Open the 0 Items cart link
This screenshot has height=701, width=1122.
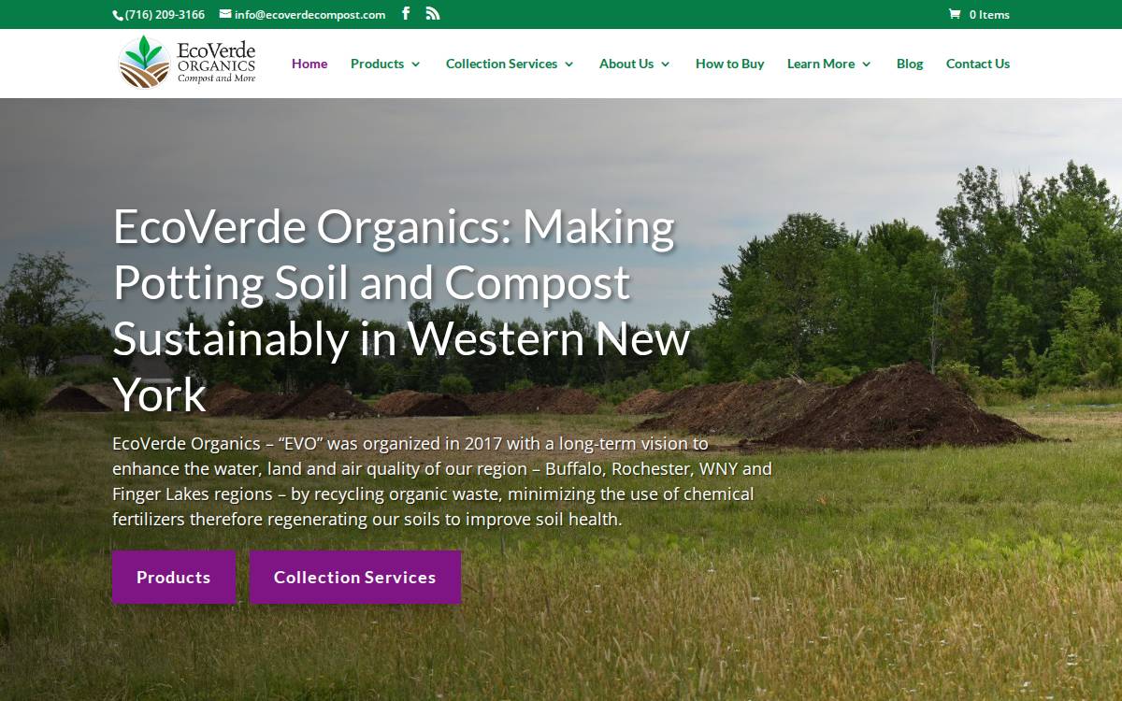coord(989,14)
